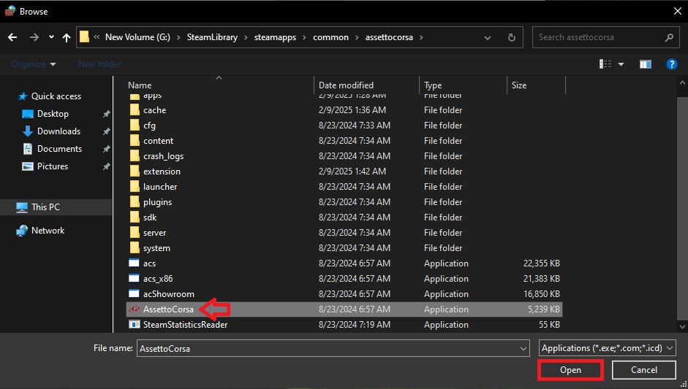
Task: Open the Downloads quick access folder
Action: coord(58,131)
